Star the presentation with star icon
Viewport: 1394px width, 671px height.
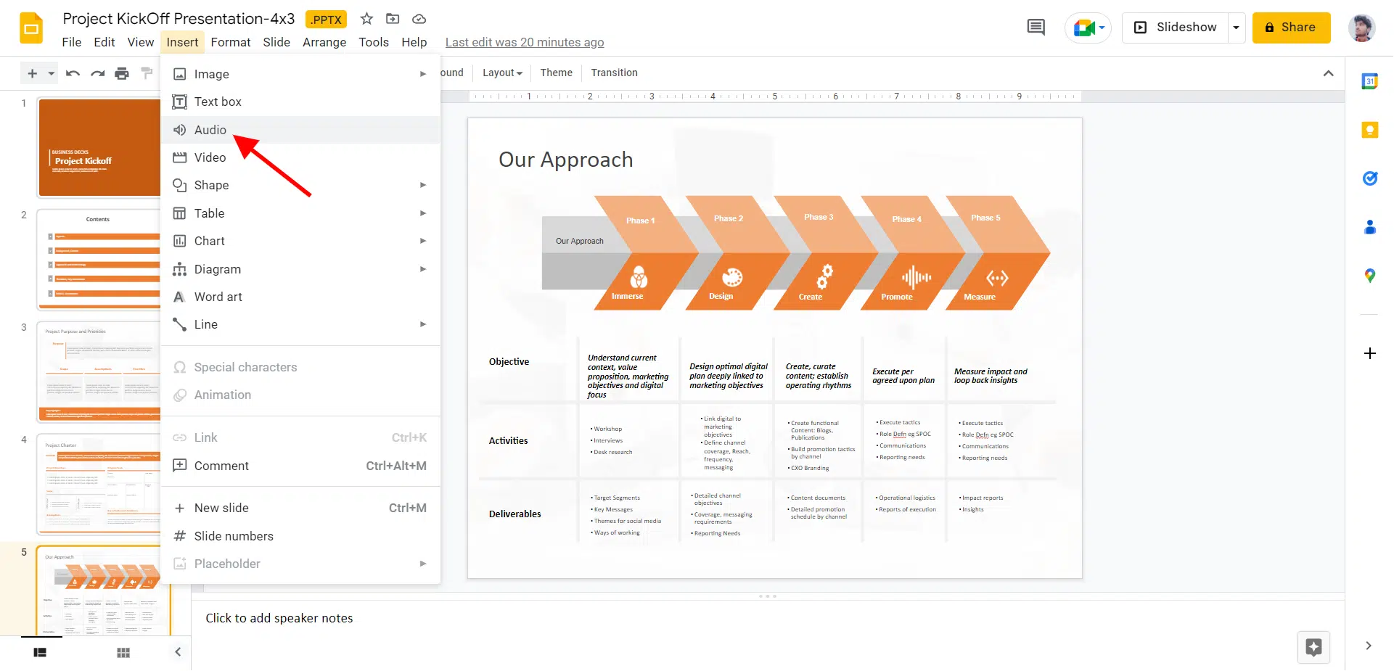366,19
